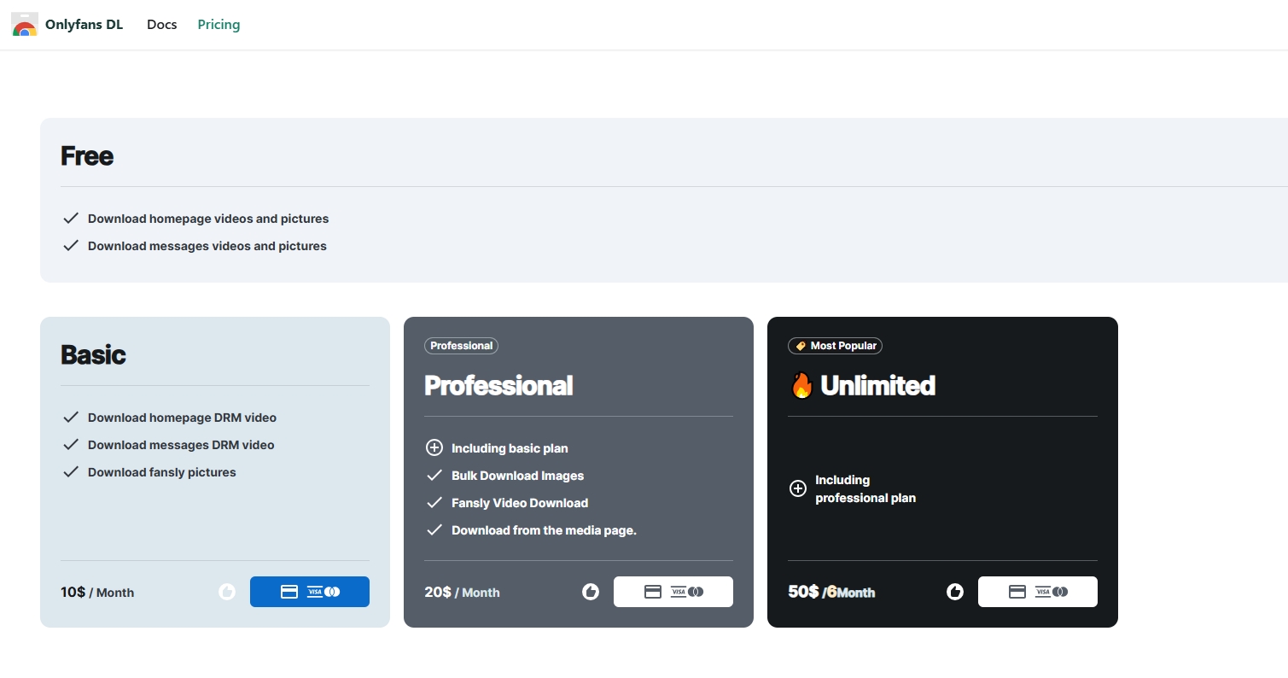Viewport: 1288px width, 678px height.
Task: Click the 20$ / Month price
Action: (x=462, y=592)
